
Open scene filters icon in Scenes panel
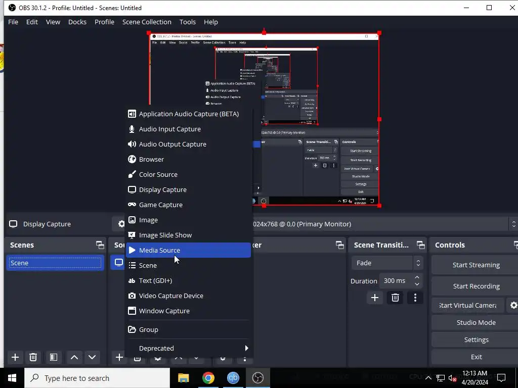54,357
